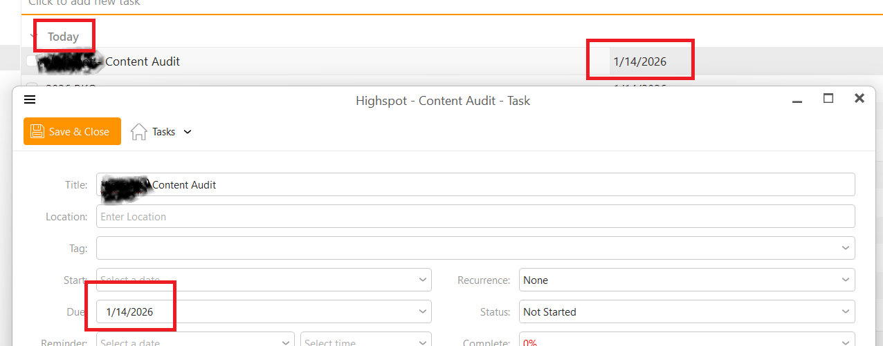Screen dimensions: 883x346
Task: Open the Start date picker
Action: pos(423,280)
